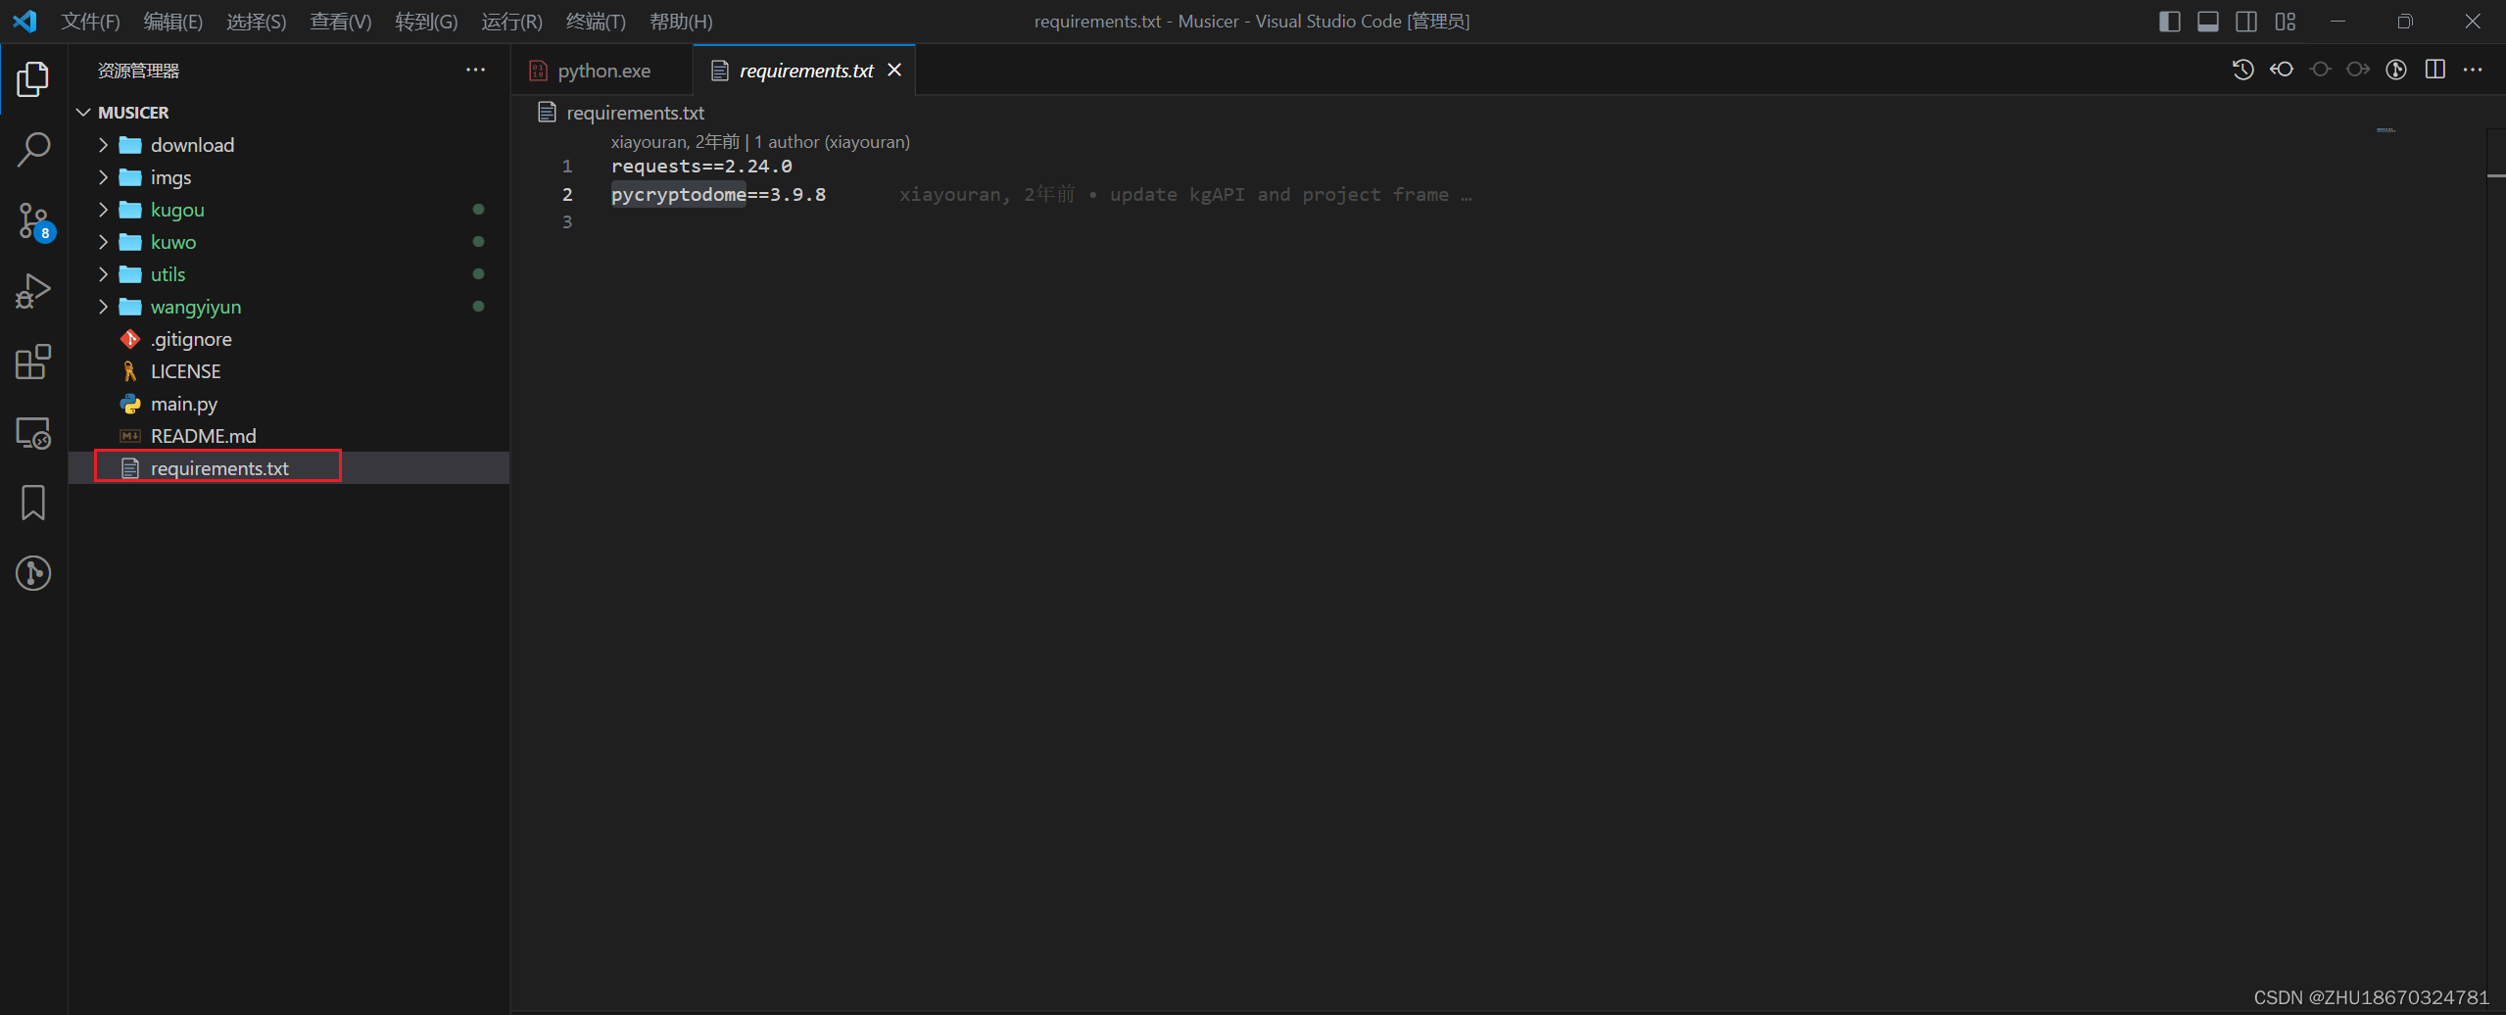The image size is (2506, 1015).
Task: Open the 运行(R) menu
Action: coord(511,22)
